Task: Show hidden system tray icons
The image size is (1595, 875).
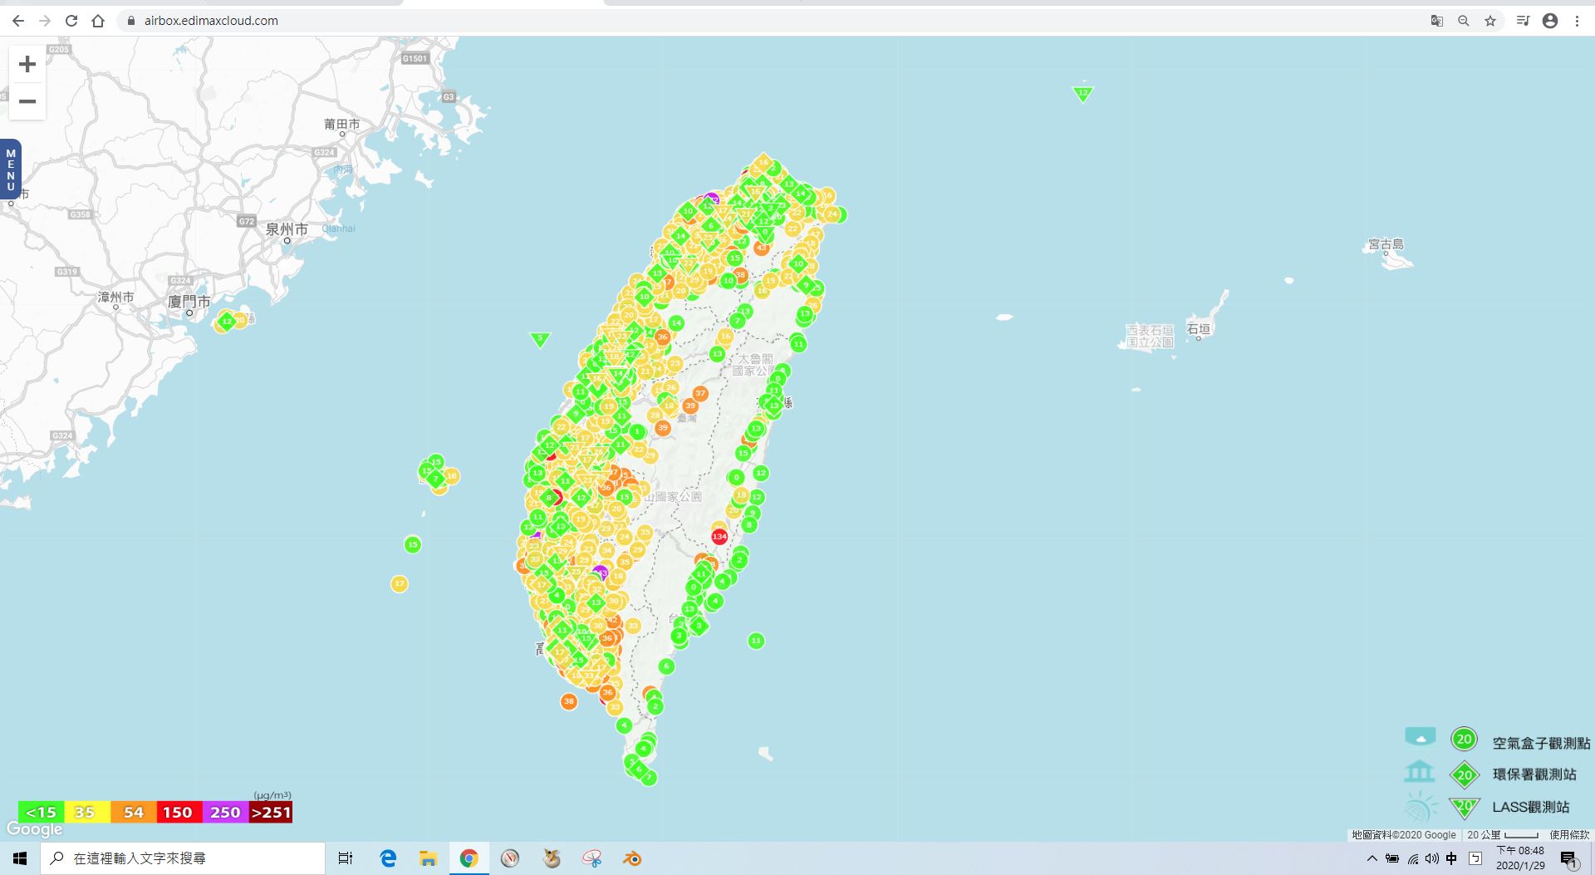Action: tap(1372, 858)
